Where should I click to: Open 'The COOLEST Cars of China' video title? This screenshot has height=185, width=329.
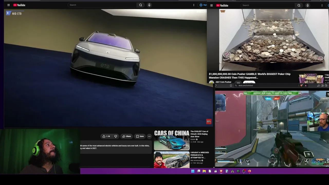pyautogui.click(x=199, y=134)
